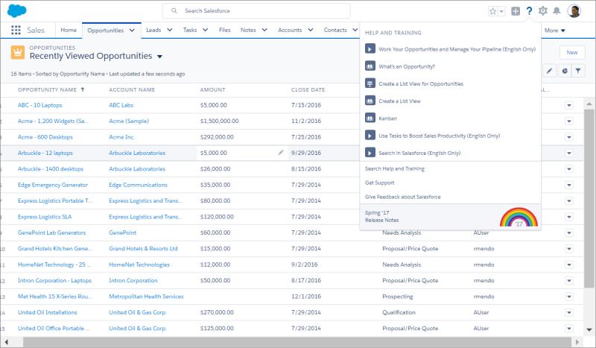Open the More navigation menu
Viewport: 596px width, 348px height.
click(x=554, y=31)
